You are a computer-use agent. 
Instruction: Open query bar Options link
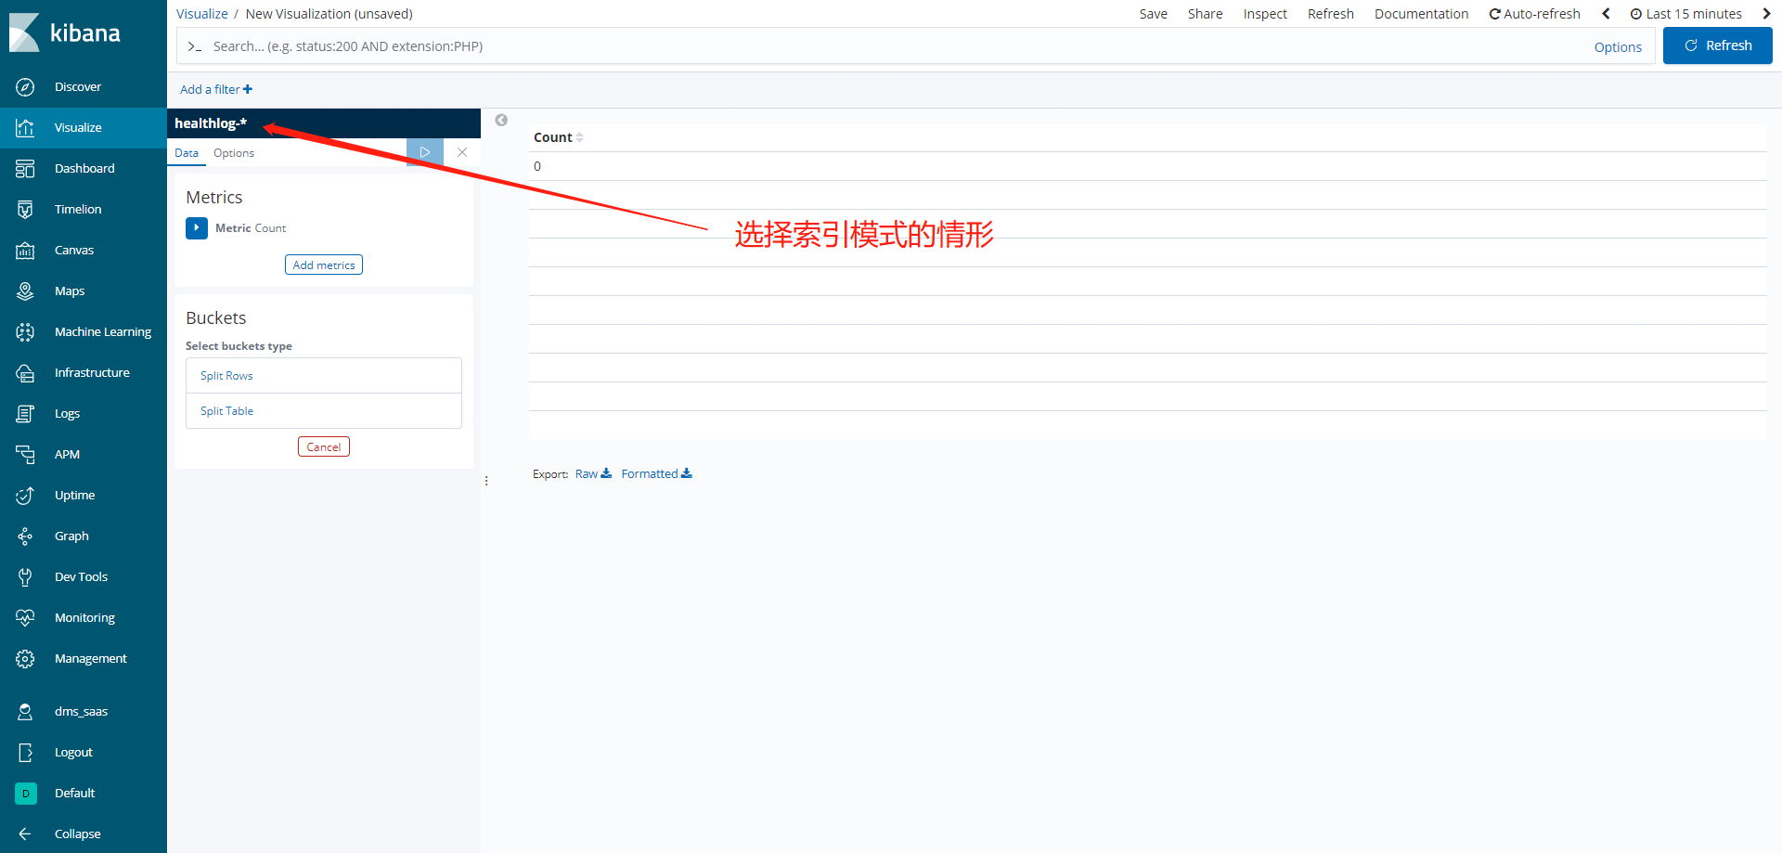(x=1618, y=47)
